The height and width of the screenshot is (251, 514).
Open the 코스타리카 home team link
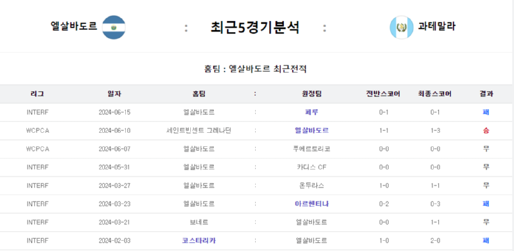click(x=199, y=241)
